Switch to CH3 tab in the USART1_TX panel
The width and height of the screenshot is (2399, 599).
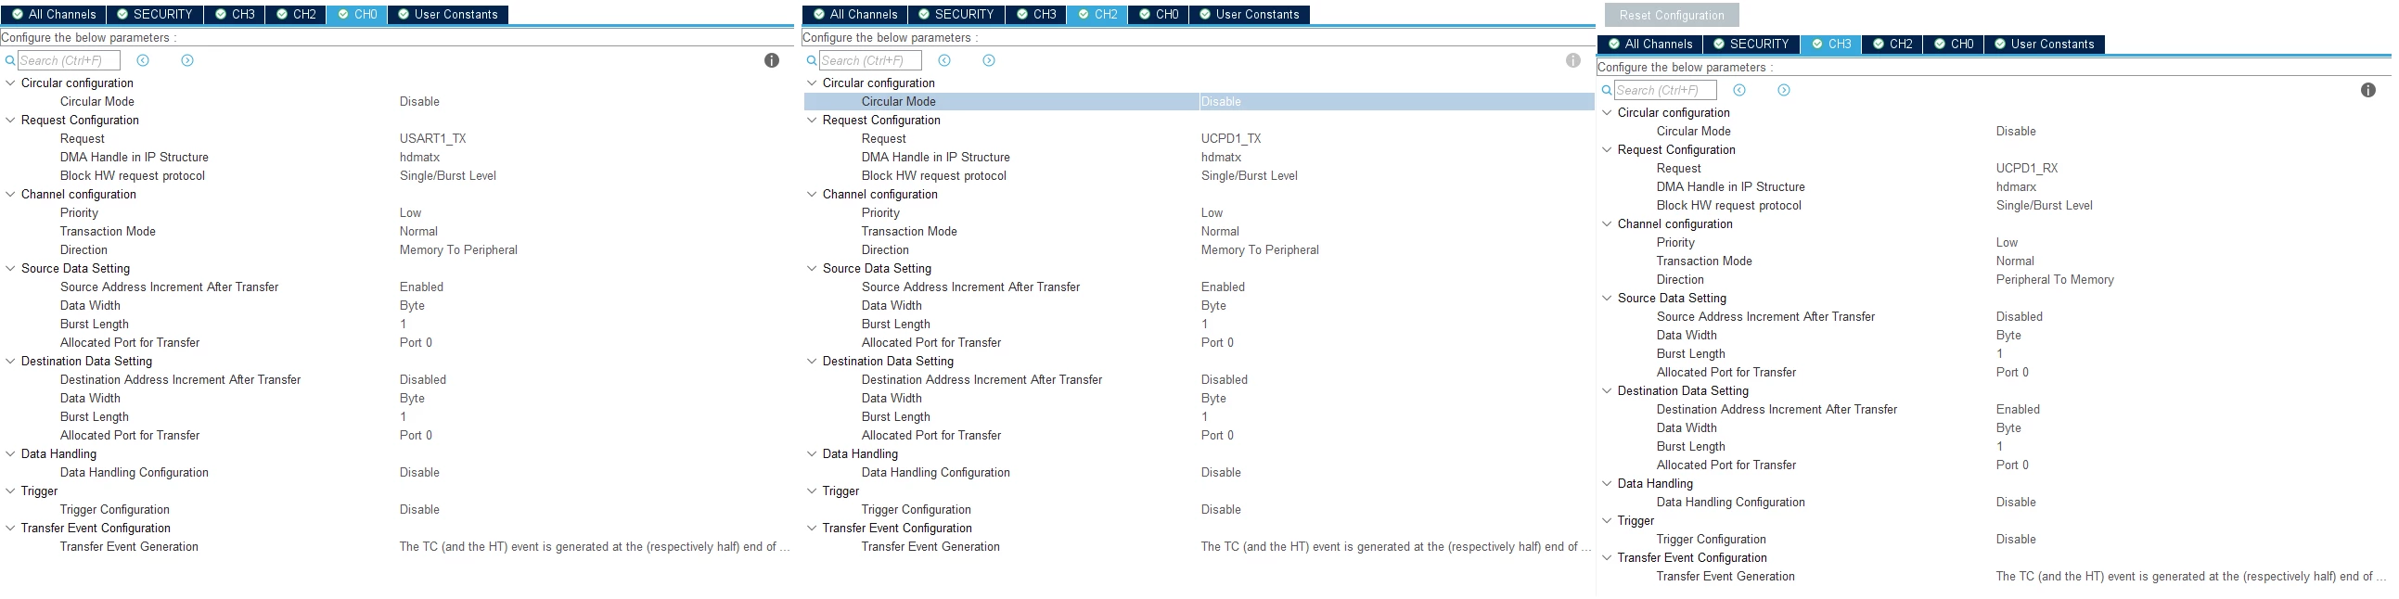(234, 15)
